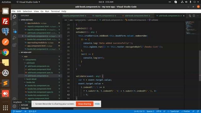Collapse the components folder
201x113 pixels.
point(30,60)
